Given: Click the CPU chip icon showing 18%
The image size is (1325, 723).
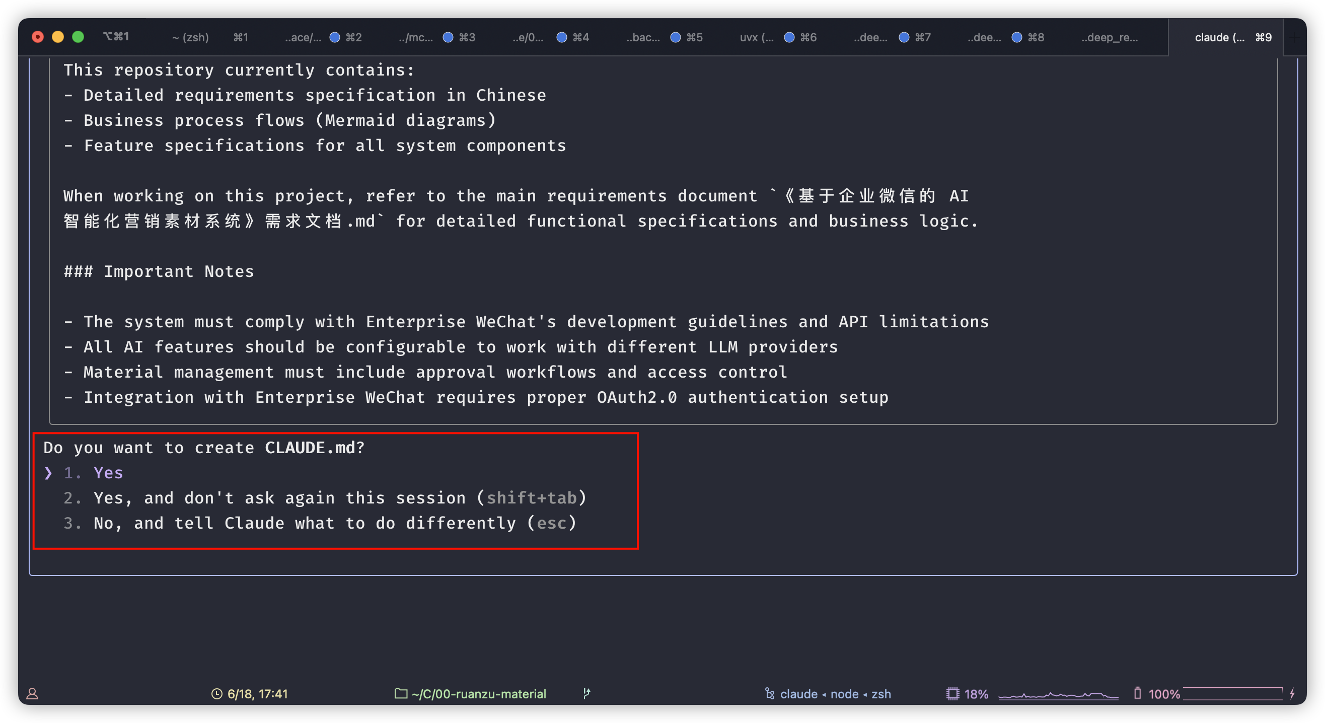Looking at the screenshot, I should [x=952, y=694].
